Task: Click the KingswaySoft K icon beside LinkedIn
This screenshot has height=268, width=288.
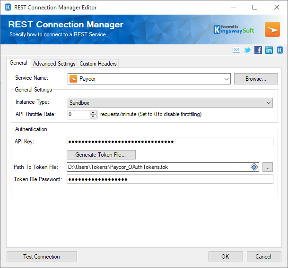Action: click(x=280, y=50)
